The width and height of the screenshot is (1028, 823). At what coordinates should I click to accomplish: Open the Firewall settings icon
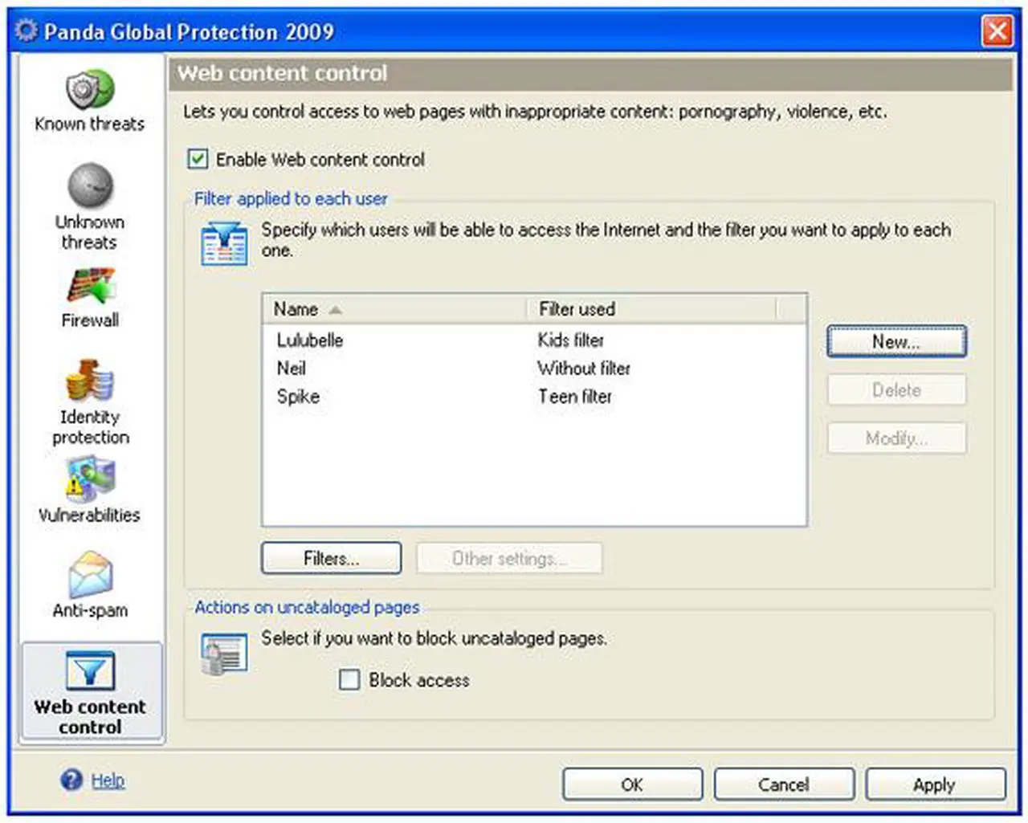[91, 286]
